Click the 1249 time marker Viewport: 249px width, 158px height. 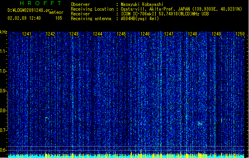216,34
